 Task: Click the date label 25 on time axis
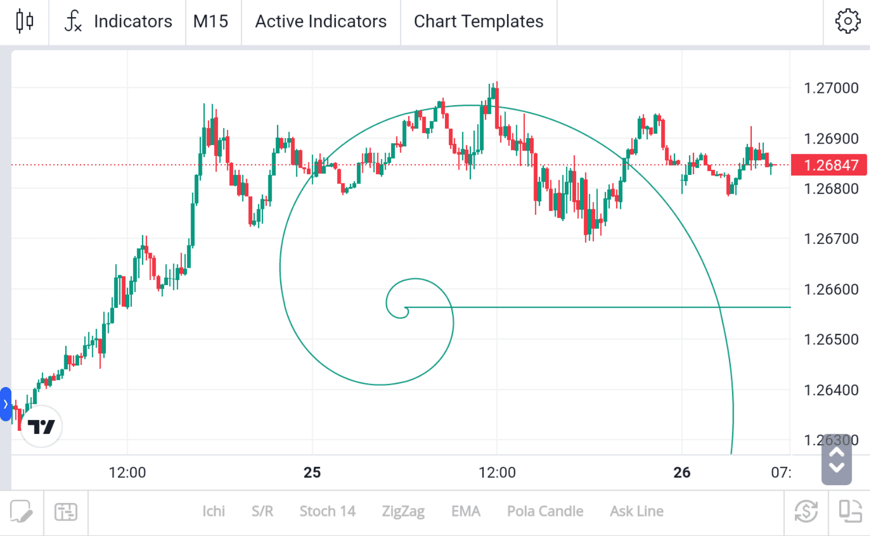(x=312, y=473)
